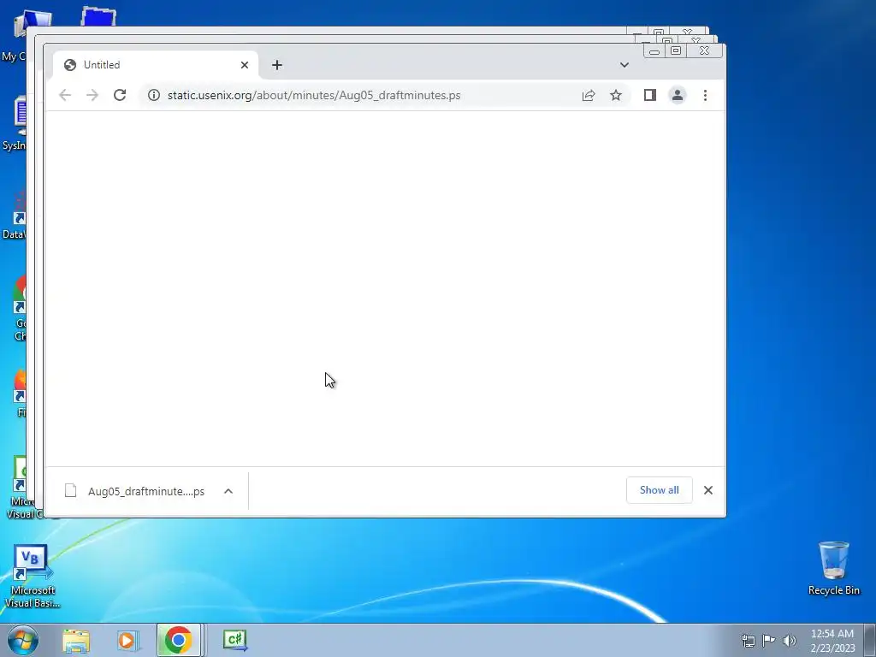Bookmark this tab with the star

click(616, 95)
